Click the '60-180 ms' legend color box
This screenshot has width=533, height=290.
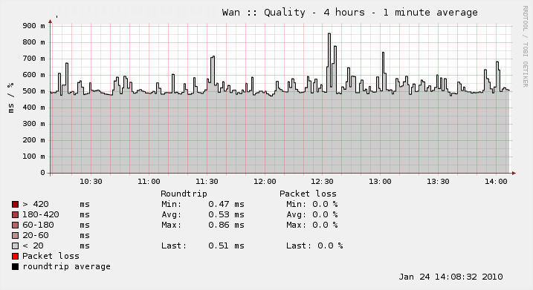[16, 225]
